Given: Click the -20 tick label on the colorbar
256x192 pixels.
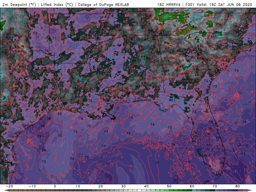Looking at the screenshot, I should 9,186.
